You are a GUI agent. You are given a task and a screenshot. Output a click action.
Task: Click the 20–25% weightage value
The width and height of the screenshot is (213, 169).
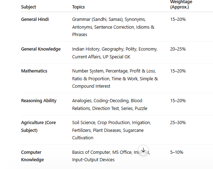point(178,49)
